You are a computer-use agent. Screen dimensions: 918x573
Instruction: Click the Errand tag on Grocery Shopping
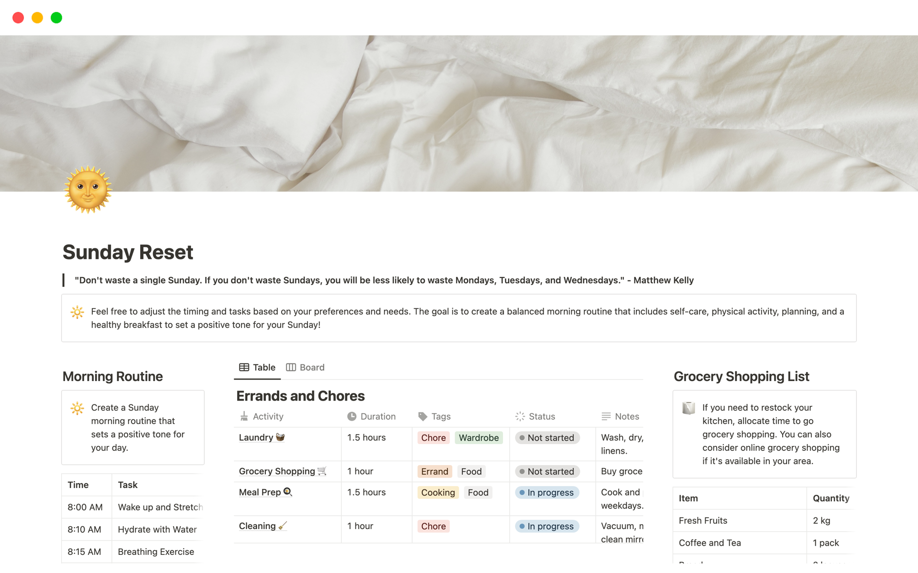click(x=435, y=472)
